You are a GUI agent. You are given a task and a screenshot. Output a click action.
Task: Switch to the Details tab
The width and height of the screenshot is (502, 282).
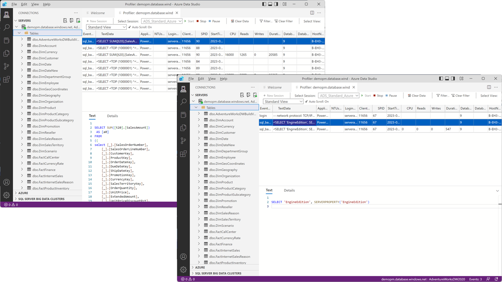pos(289,190)
